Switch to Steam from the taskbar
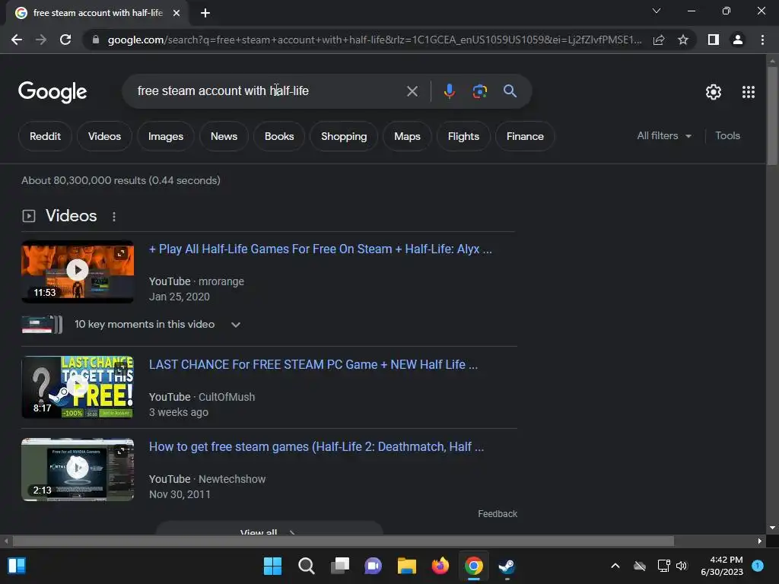779x584 pixels. (x=507, y=566)
